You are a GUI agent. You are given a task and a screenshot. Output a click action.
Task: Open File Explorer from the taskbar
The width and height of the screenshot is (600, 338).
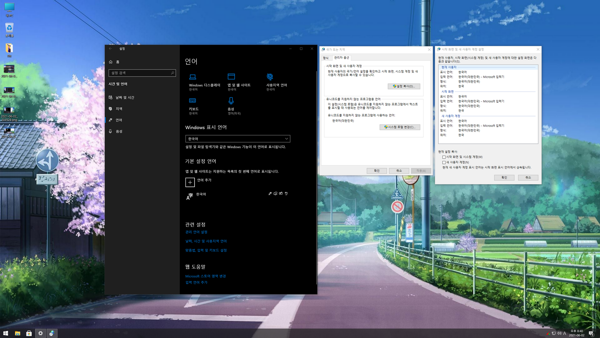17,333
